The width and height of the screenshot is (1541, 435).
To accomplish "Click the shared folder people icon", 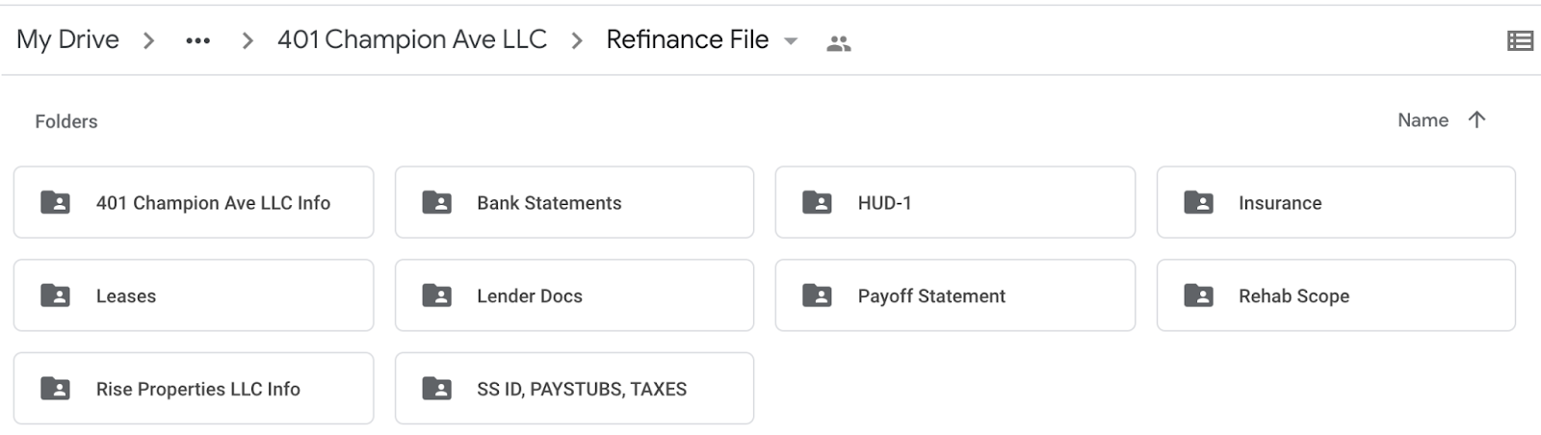I will point(838,42).
